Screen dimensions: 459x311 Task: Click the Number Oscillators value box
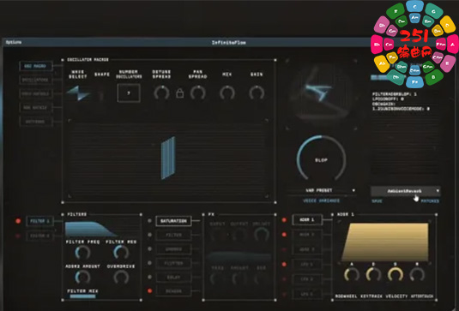point(129,93)
